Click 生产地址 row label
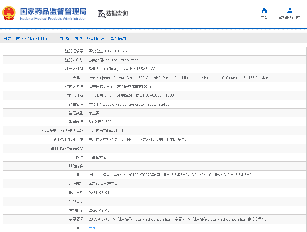Screen dimensions: 307x232 point(76,78)
